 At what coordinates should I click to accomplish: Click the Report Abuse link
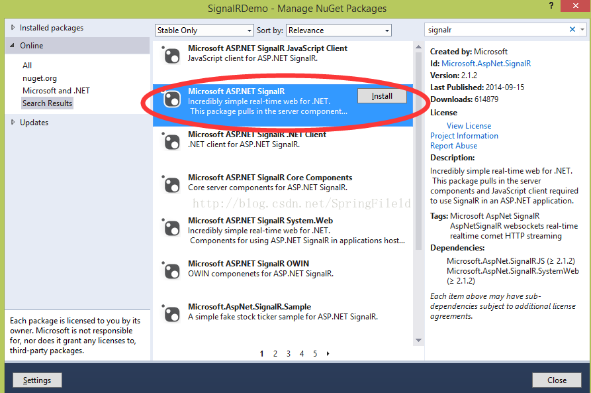453,146
